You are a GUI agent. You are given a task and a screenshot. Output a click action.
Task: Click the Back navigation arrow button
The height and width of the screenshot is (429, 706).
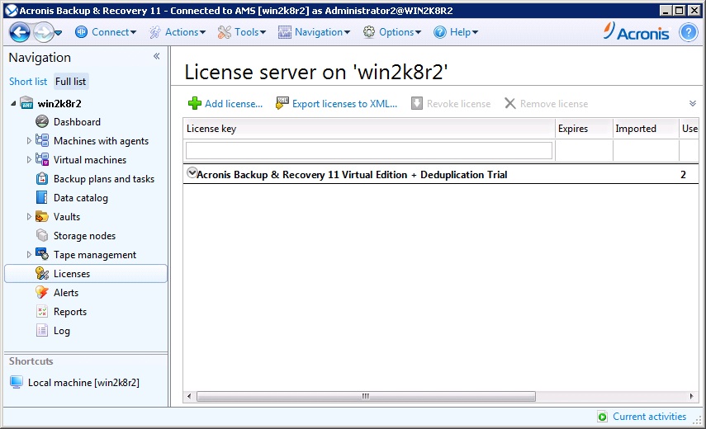[20, 32]
